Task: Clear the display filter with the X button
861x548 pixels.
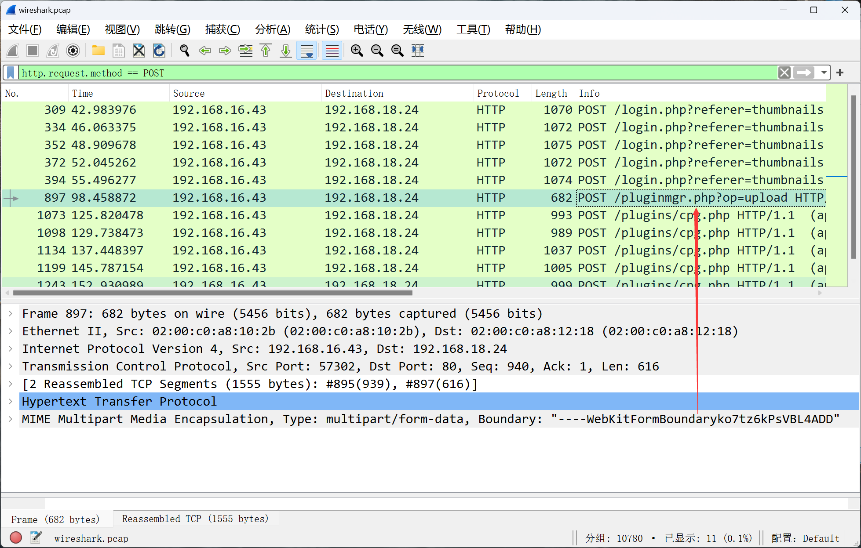Action: pyautogui.click(x=784, y=73)
